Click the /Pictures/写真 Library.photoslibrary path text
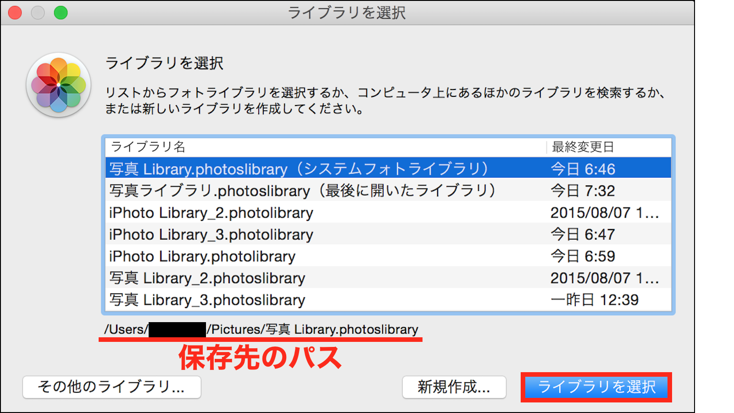Image resolution: width=734 pixels, height=413 pixels. click(312, 329)
